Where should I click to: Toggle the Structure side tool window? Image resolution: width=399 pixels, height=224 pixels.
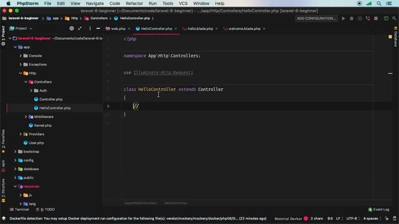tap(3, 190)
